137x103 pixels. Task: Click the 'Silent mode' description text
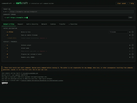pos(25,48)
